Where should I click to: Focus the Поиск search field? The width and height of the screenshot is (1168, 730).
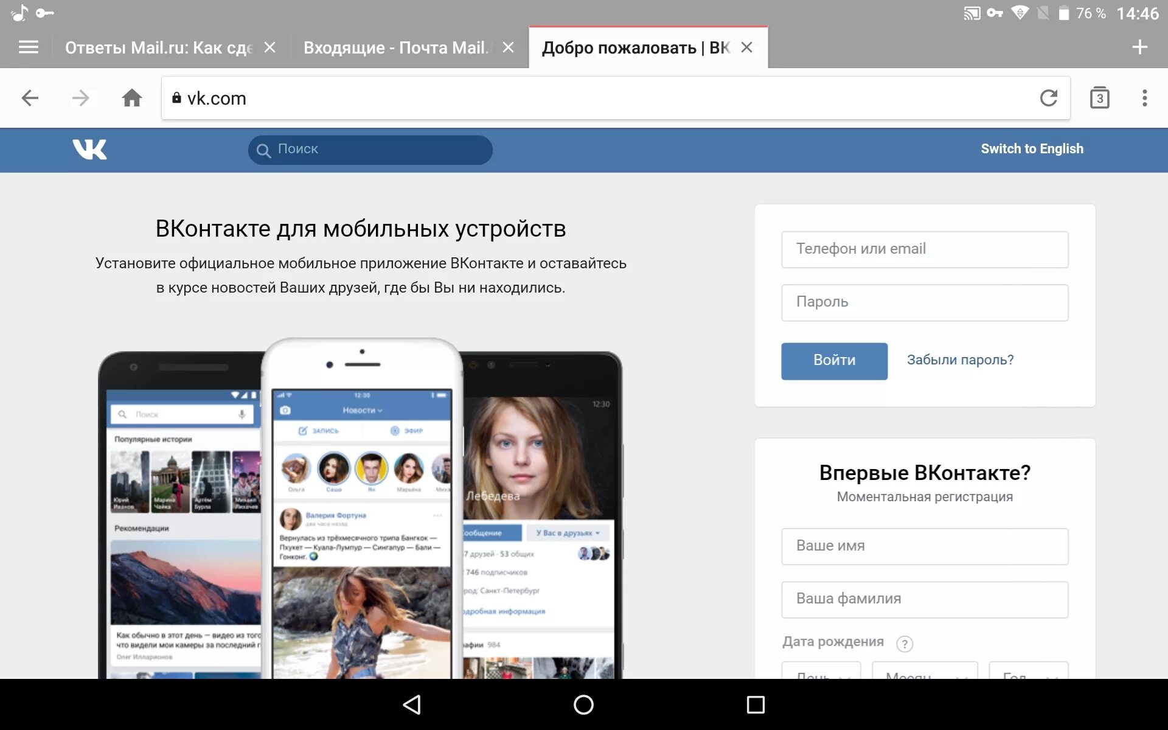370,150
